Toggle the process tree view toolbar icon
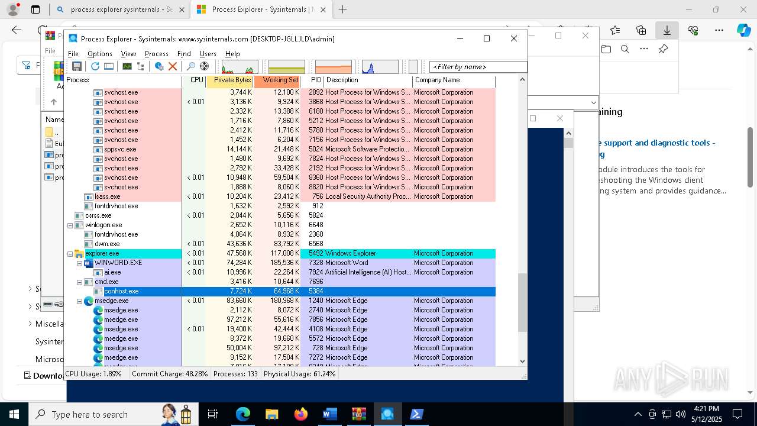 pos(141,66)
